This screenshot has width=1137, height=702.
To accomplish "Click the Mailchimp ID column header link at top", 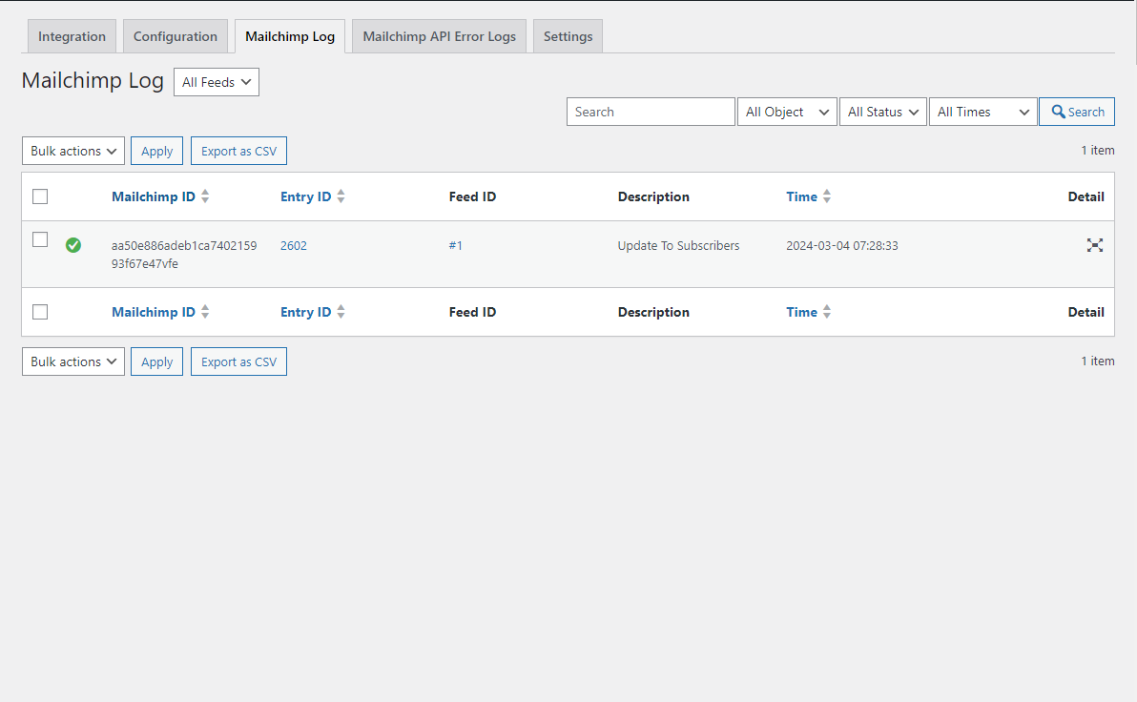I will (154, 196).
